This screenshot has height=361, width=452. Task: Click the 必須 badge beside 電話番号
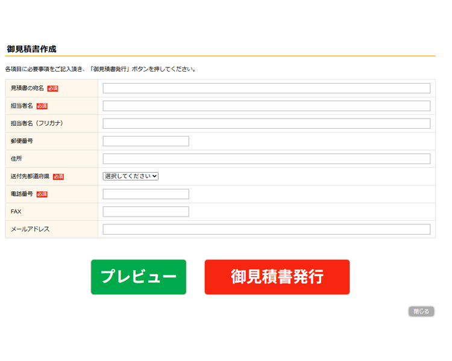click(x=42, y=194)
